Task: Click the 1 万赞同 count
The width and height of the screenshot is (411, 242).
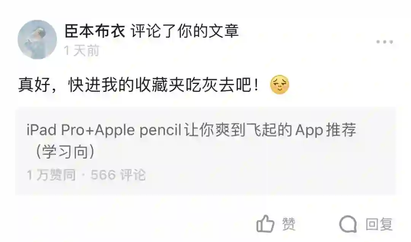Action: [x=51, y=175]
